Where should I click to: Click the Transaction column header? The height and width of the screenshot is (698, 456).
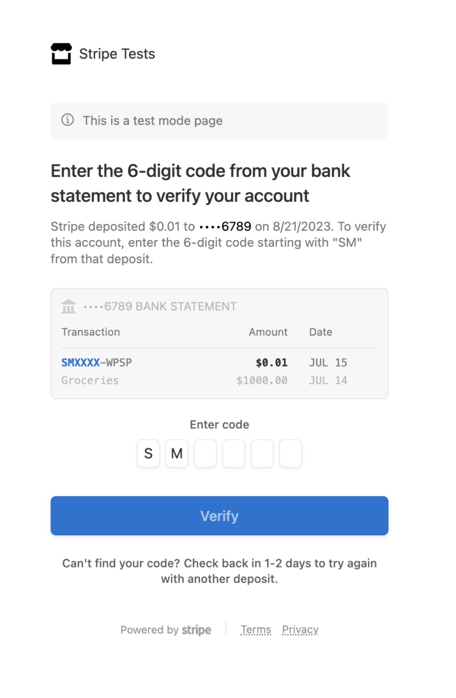click(91, 332)
